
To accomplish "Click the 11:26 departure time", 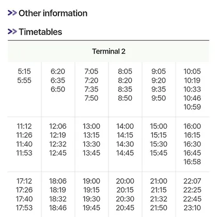I will click(24, 135).
